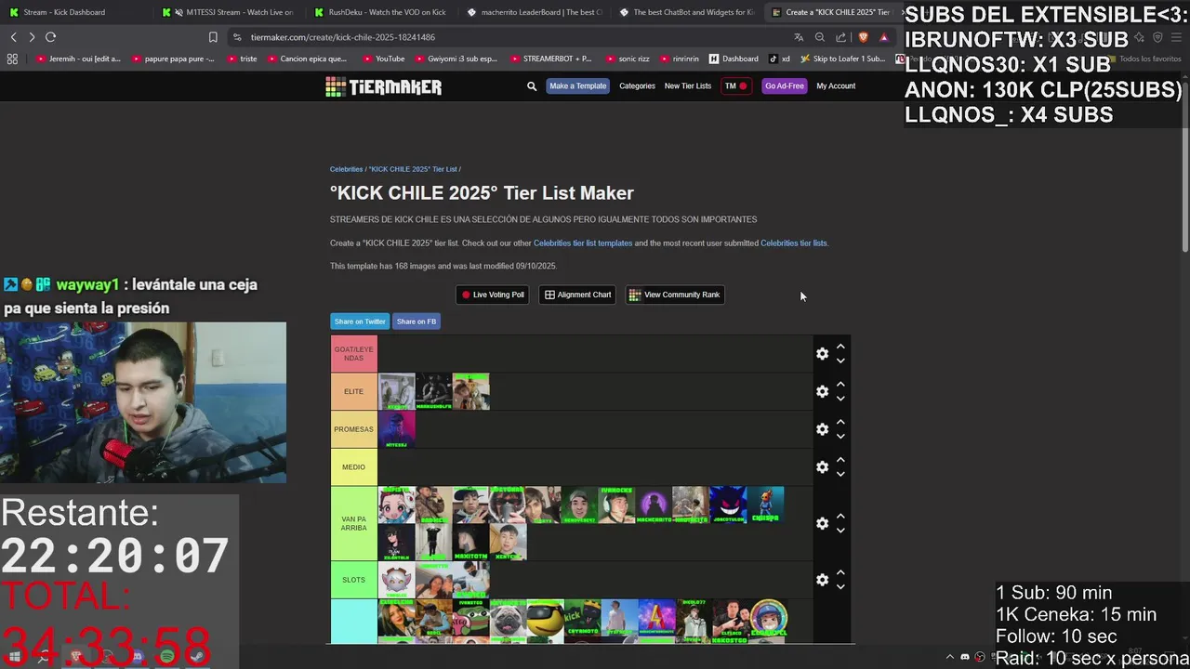Viewport: 1190px width, 669px height.
Task: Open the 'sonic rizz' bookmark
Action: click(628, 59)
